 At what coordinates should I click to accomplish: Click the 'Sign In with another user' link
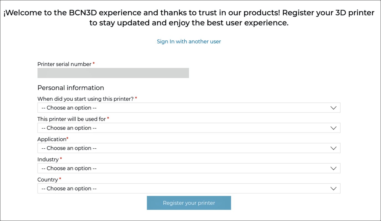coord(189,41)
